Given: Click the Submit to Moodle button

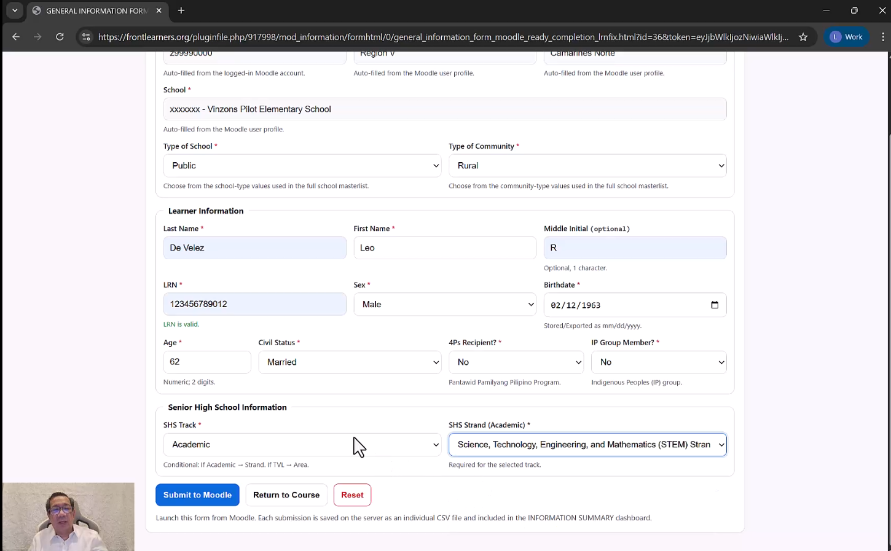Looking at the screenshot, I should tap(197, 495).
